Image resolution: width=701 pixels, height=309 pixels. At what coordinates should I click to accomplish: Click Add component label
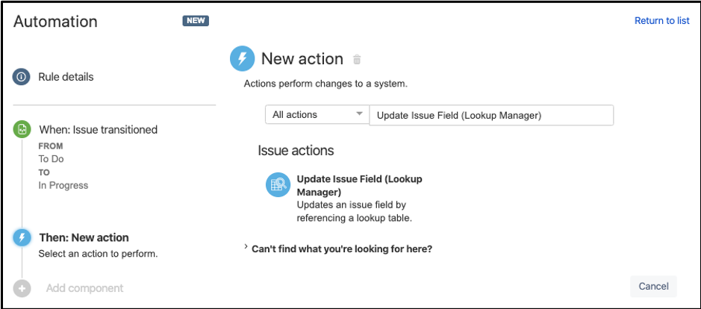[84, 288]
